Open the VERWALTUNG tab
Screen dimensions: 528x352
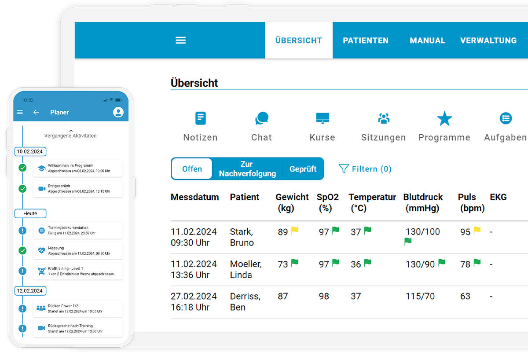488,40
